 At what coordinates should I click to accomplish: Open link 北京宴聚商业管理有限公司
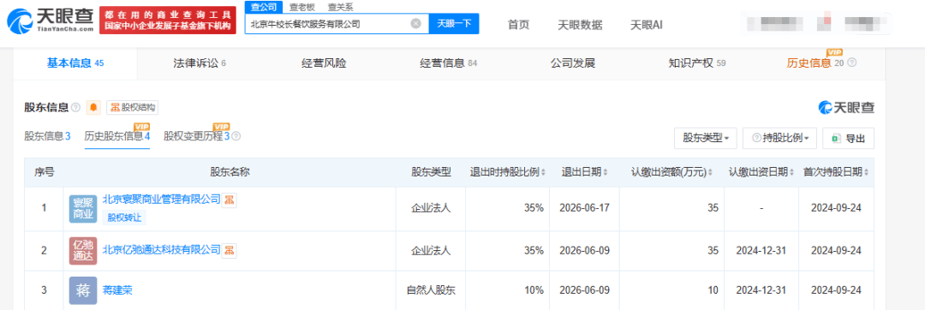(x=162, y=199)
